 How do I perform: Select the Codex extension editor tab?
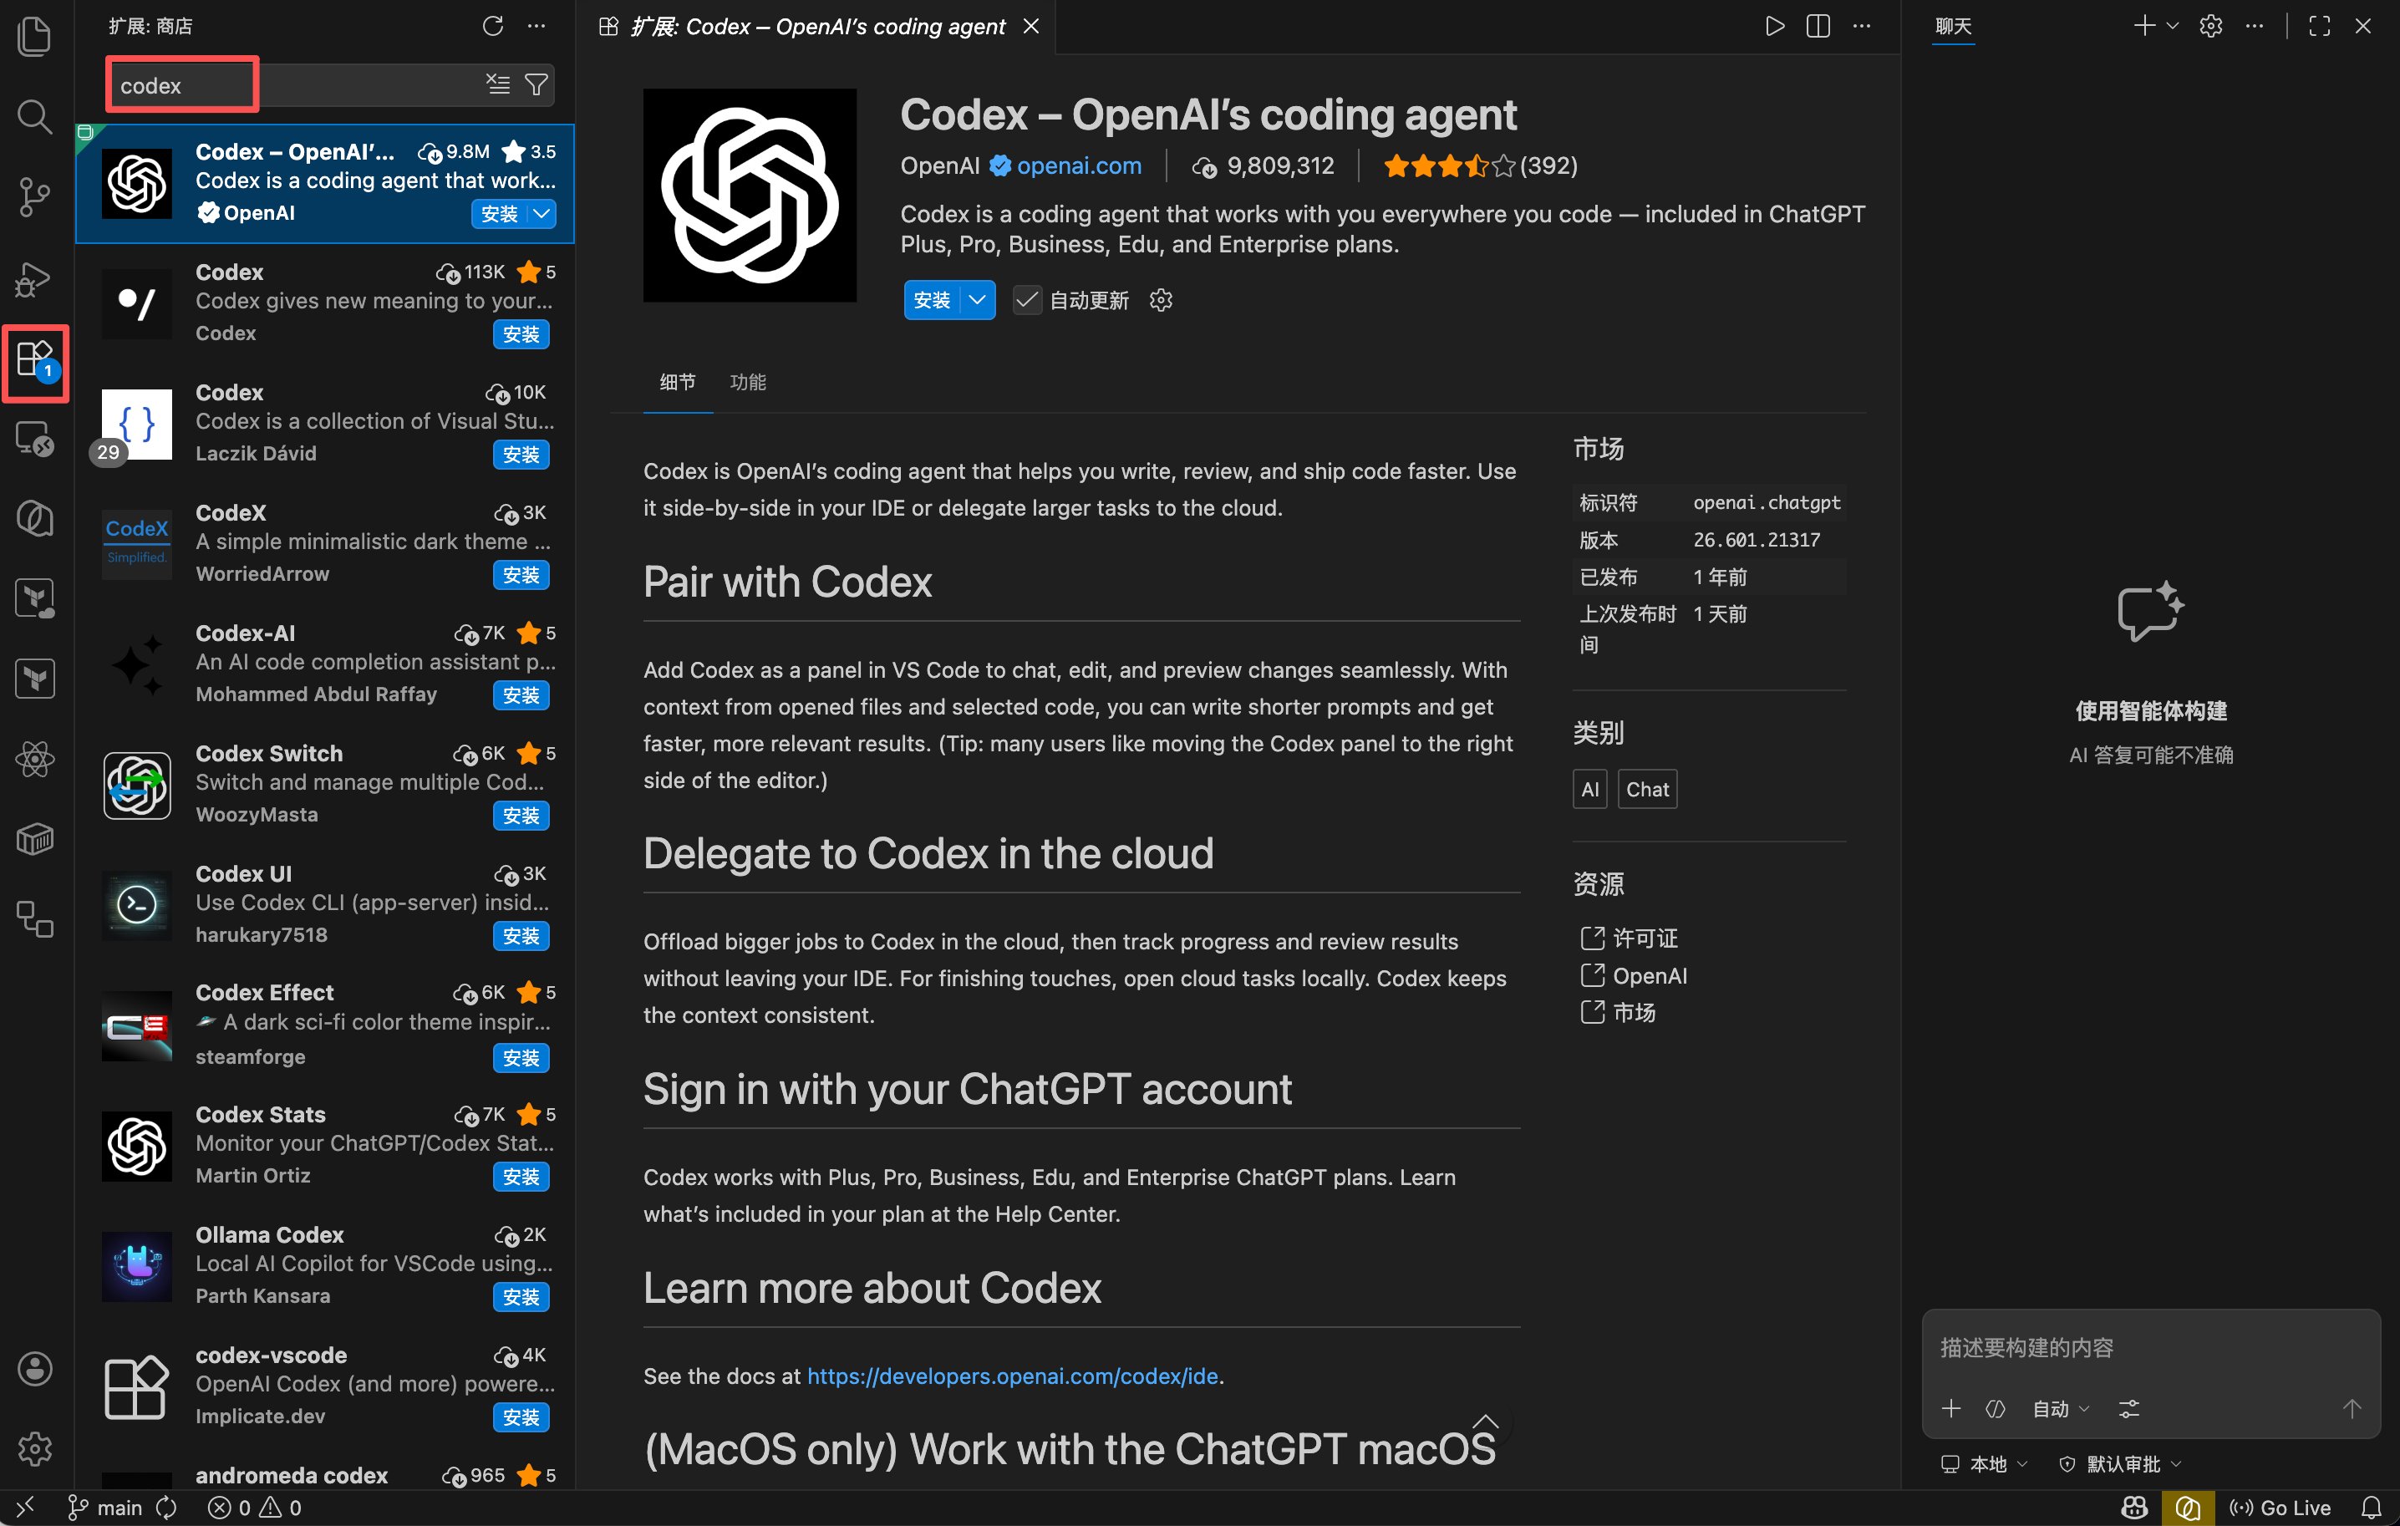[x=817, y=26]
